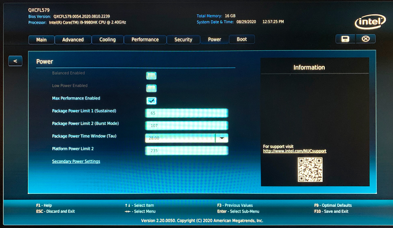Go to the Security tab
Image resolution: width=393 pixels, height=228 pixels.
click(x=183, y=39)
